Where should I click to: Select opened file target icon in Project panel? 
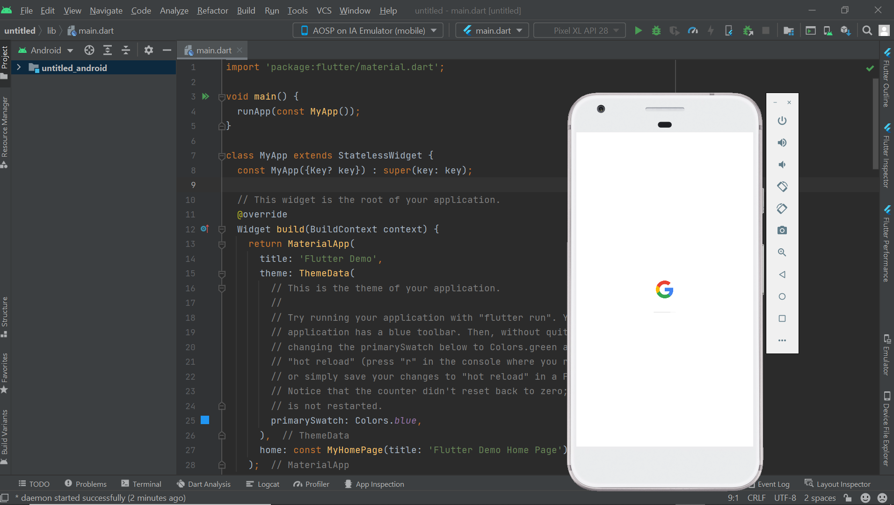point(89,50)
